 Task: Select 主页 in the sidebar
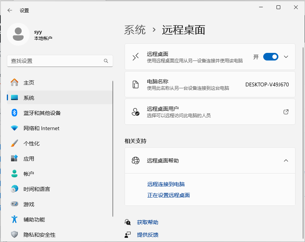click(29, 83)
